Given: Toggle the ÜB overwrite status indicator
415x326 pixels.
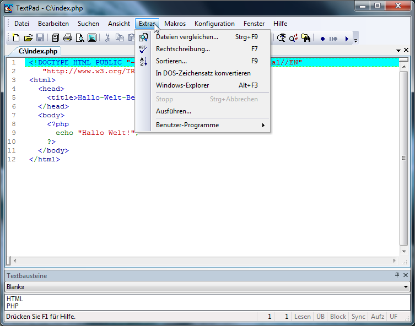Looking at the screenshot, I should 320,317.
